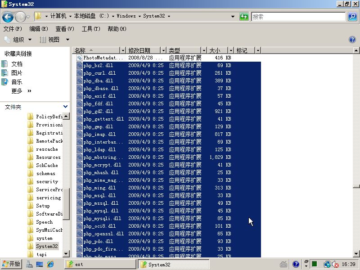Select the security folder in tree

(x=47, y=182)
